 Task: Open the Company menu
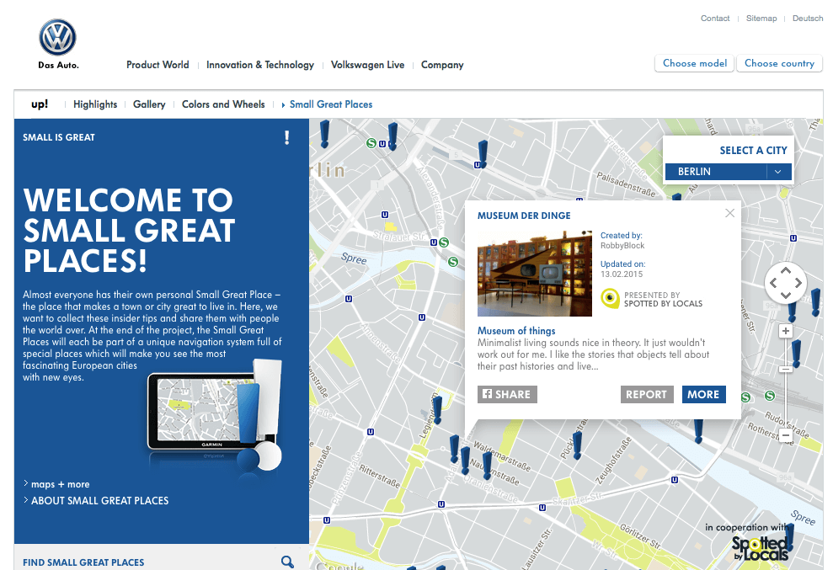click(x=442, y=65)
